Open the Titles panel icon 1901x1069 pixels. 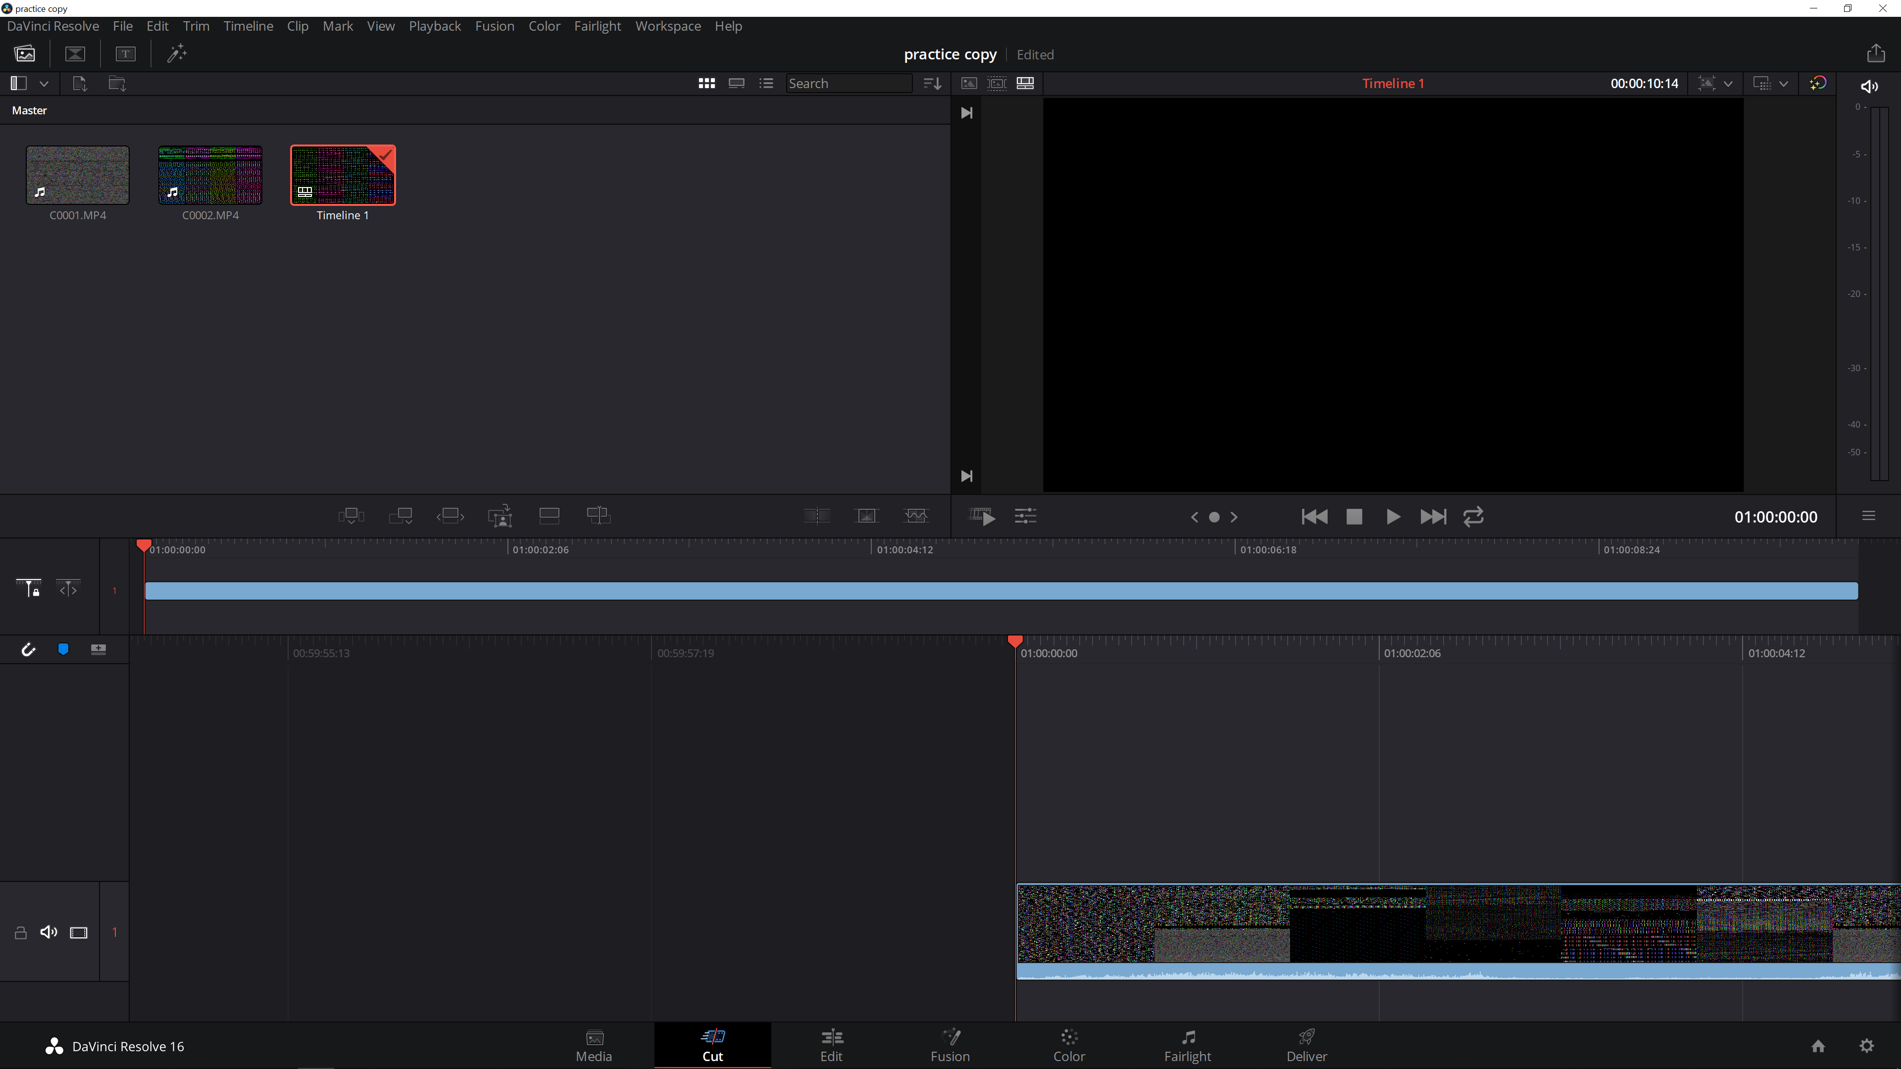coord(125,54)
